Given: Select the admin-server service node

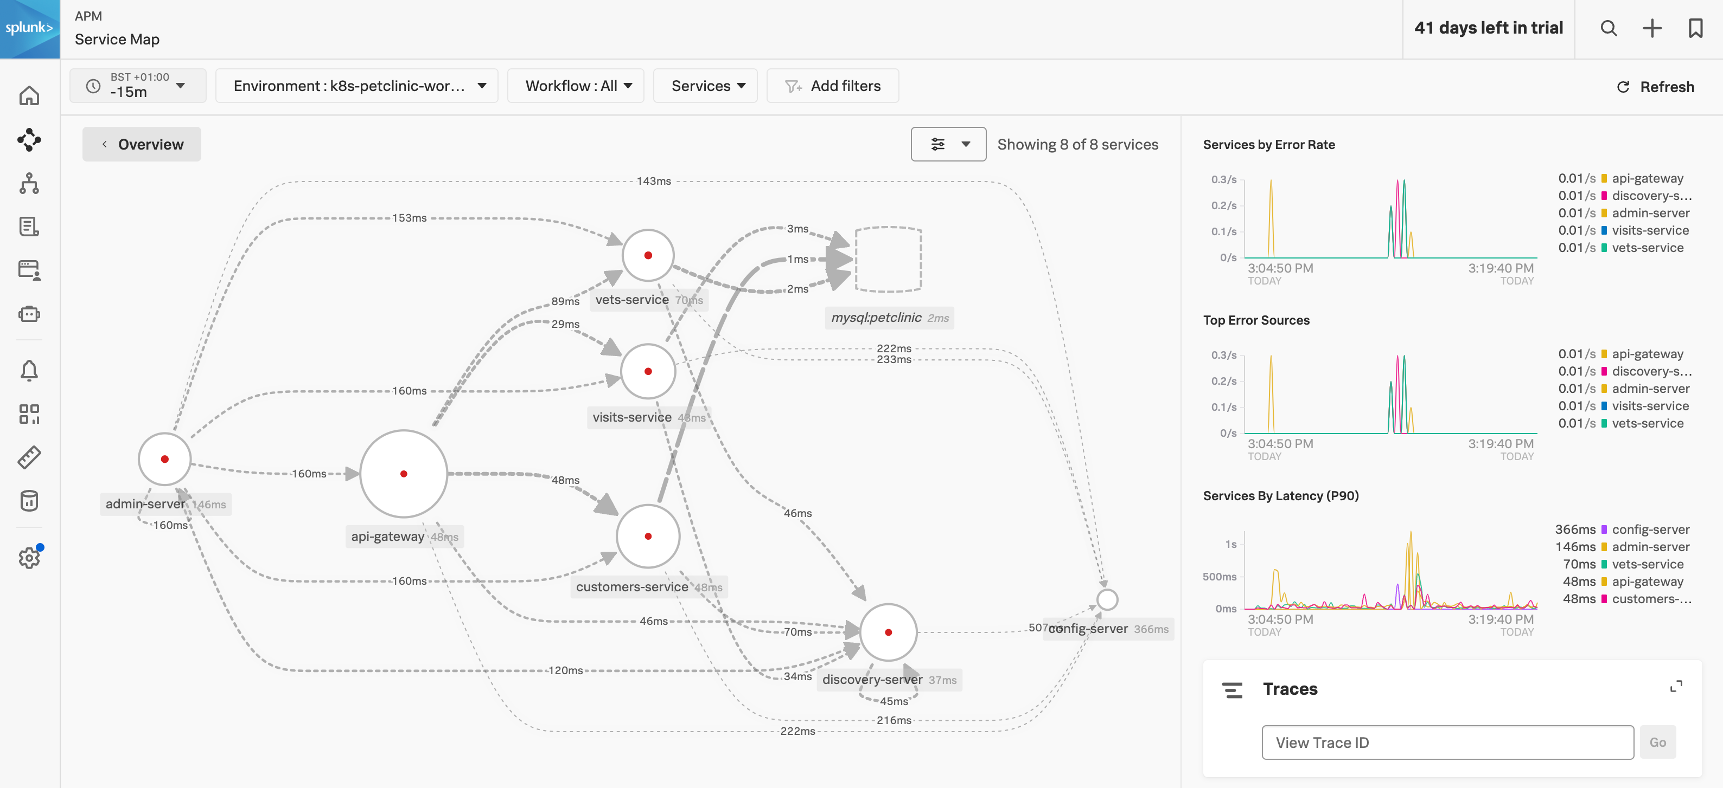Looking at the screenshot, I should pyautogui.click(x=164, y=459).
